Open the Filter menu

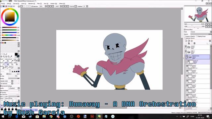39,4
